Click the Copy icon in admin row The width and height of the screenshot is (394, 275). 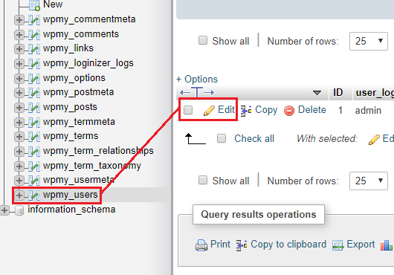[246, 111]
